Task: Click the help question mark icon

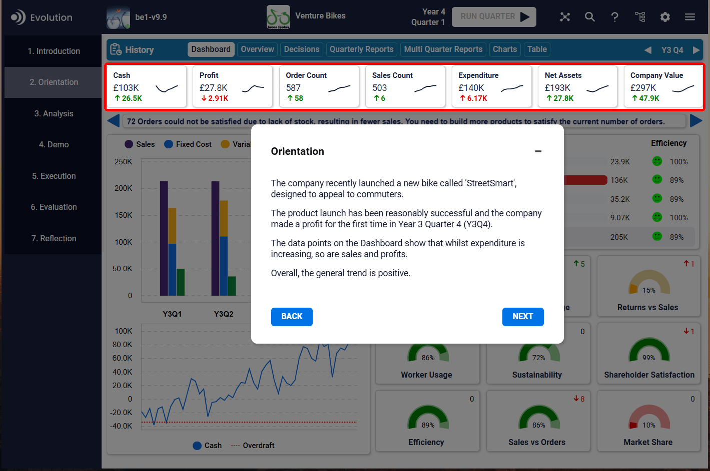Action: pyautogui.click(x=614, y=17)
